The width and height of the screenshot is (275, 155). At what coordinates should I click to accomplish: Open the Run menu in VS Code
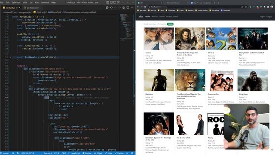[37, 3]
